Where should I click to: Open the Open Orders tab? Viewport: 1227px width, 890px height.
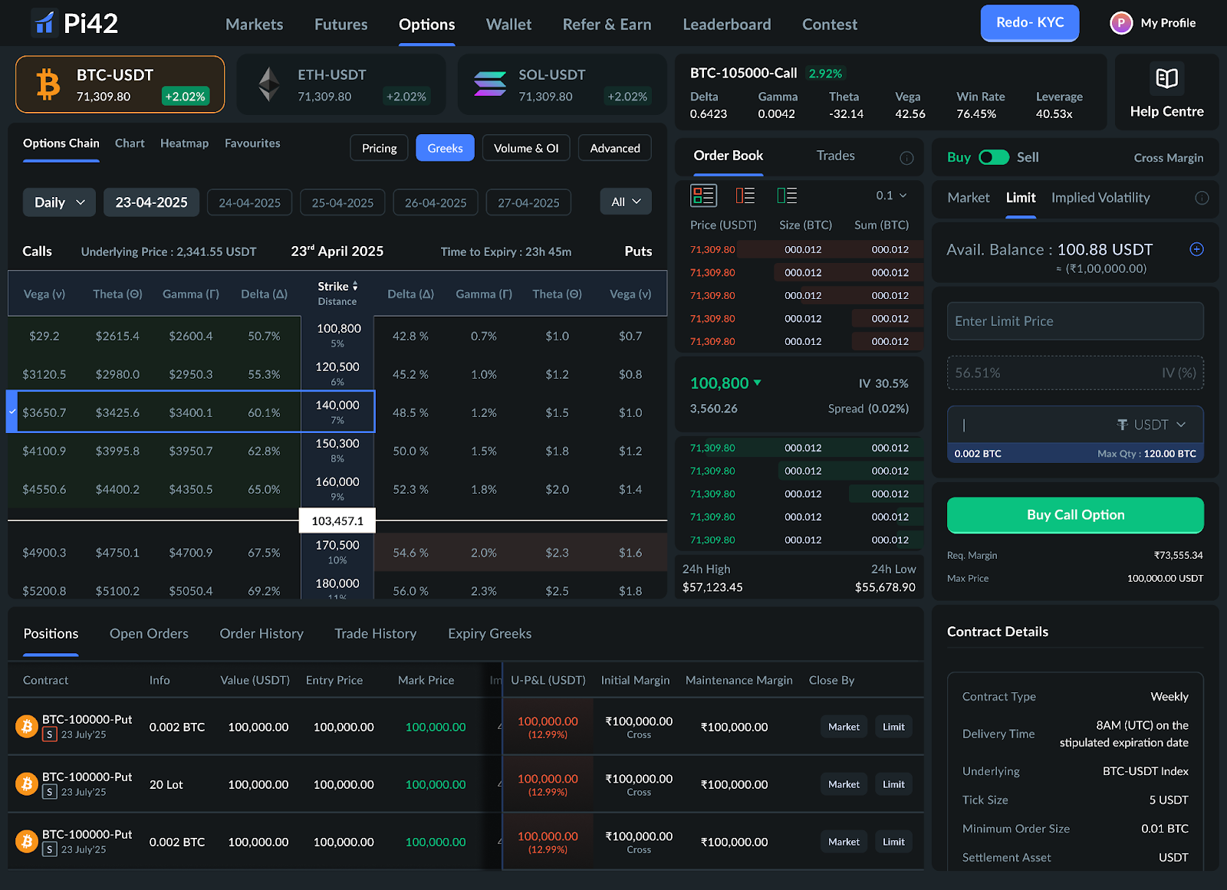(x=149, y=634)
